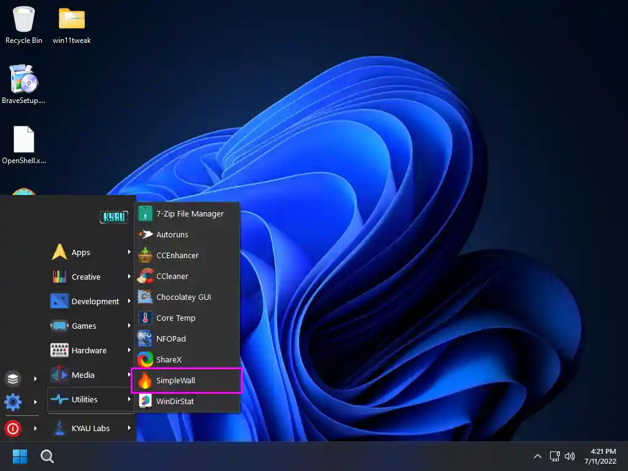628x471 pixels.
Task: Click the highlighted SimpleWall flame icon
Action: [145, 380]
